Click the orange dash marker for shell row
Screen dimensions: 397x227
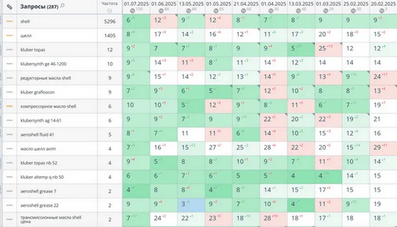(x=9, y=22)
